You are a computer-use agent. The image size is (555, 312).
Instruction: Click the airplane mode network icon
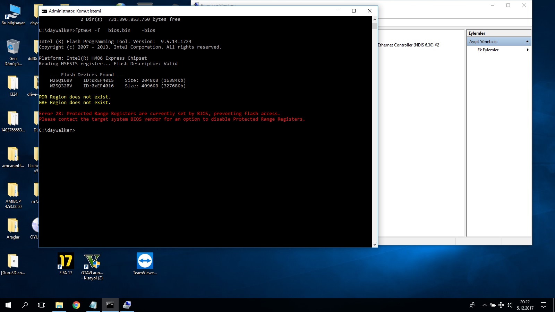click(x=501, y=305)
